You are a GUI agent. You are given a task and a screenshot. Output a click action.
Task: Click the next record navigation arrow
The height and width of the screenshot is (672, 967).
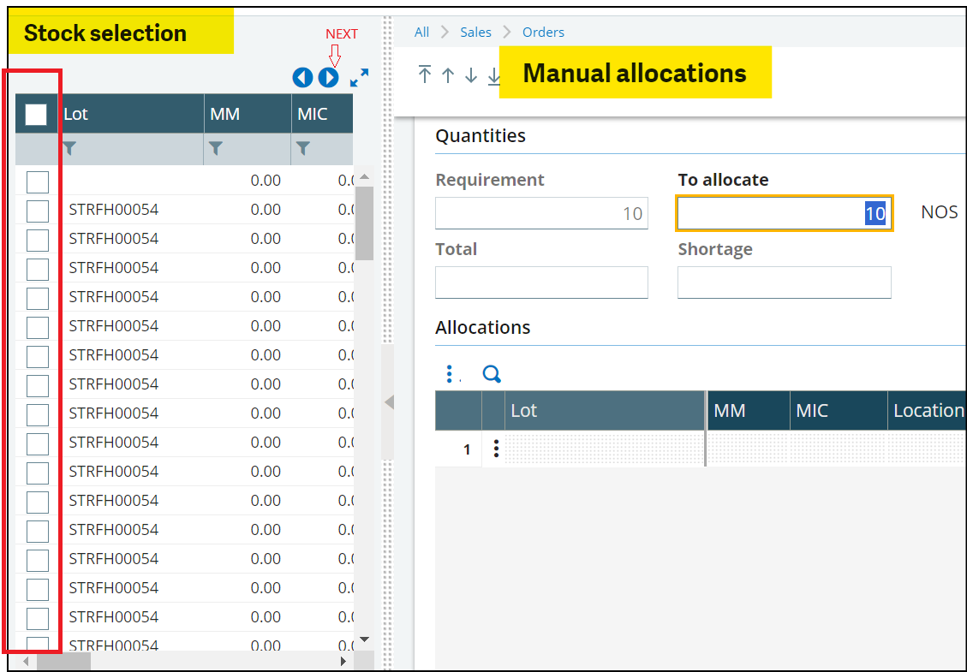point(328,77)
